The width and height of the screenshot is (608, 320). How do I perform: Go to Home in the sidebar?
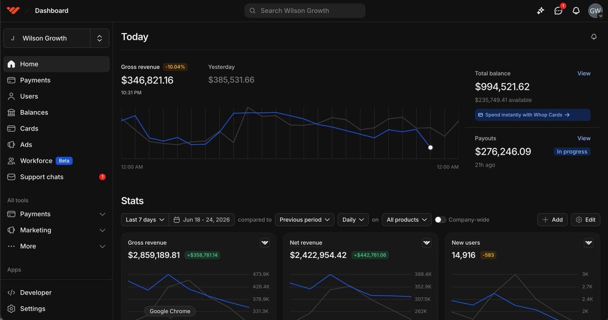[56, 64]
